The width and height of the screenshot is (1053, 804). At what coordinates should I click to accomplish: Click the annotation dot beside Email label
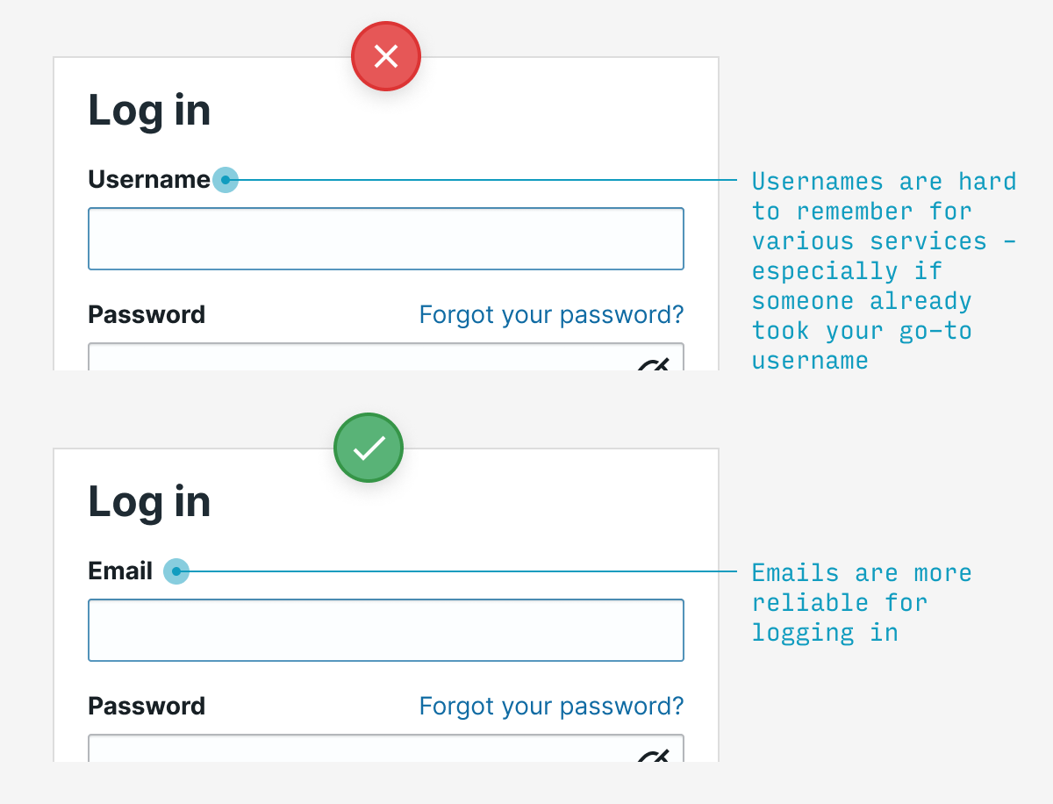[176, 571]
